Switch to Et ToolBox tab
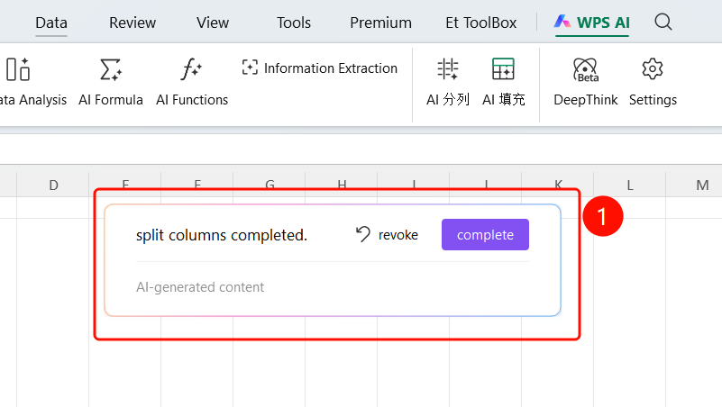Screen dimensions: 722x407 [x=480, y=23]
